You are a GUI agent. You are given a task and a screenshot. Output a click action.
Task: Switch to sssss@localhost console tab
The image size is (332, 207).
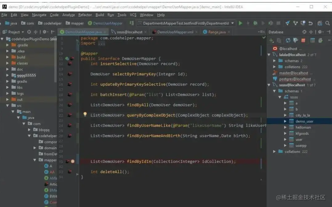pyautogui.click(x=130, y=32)
